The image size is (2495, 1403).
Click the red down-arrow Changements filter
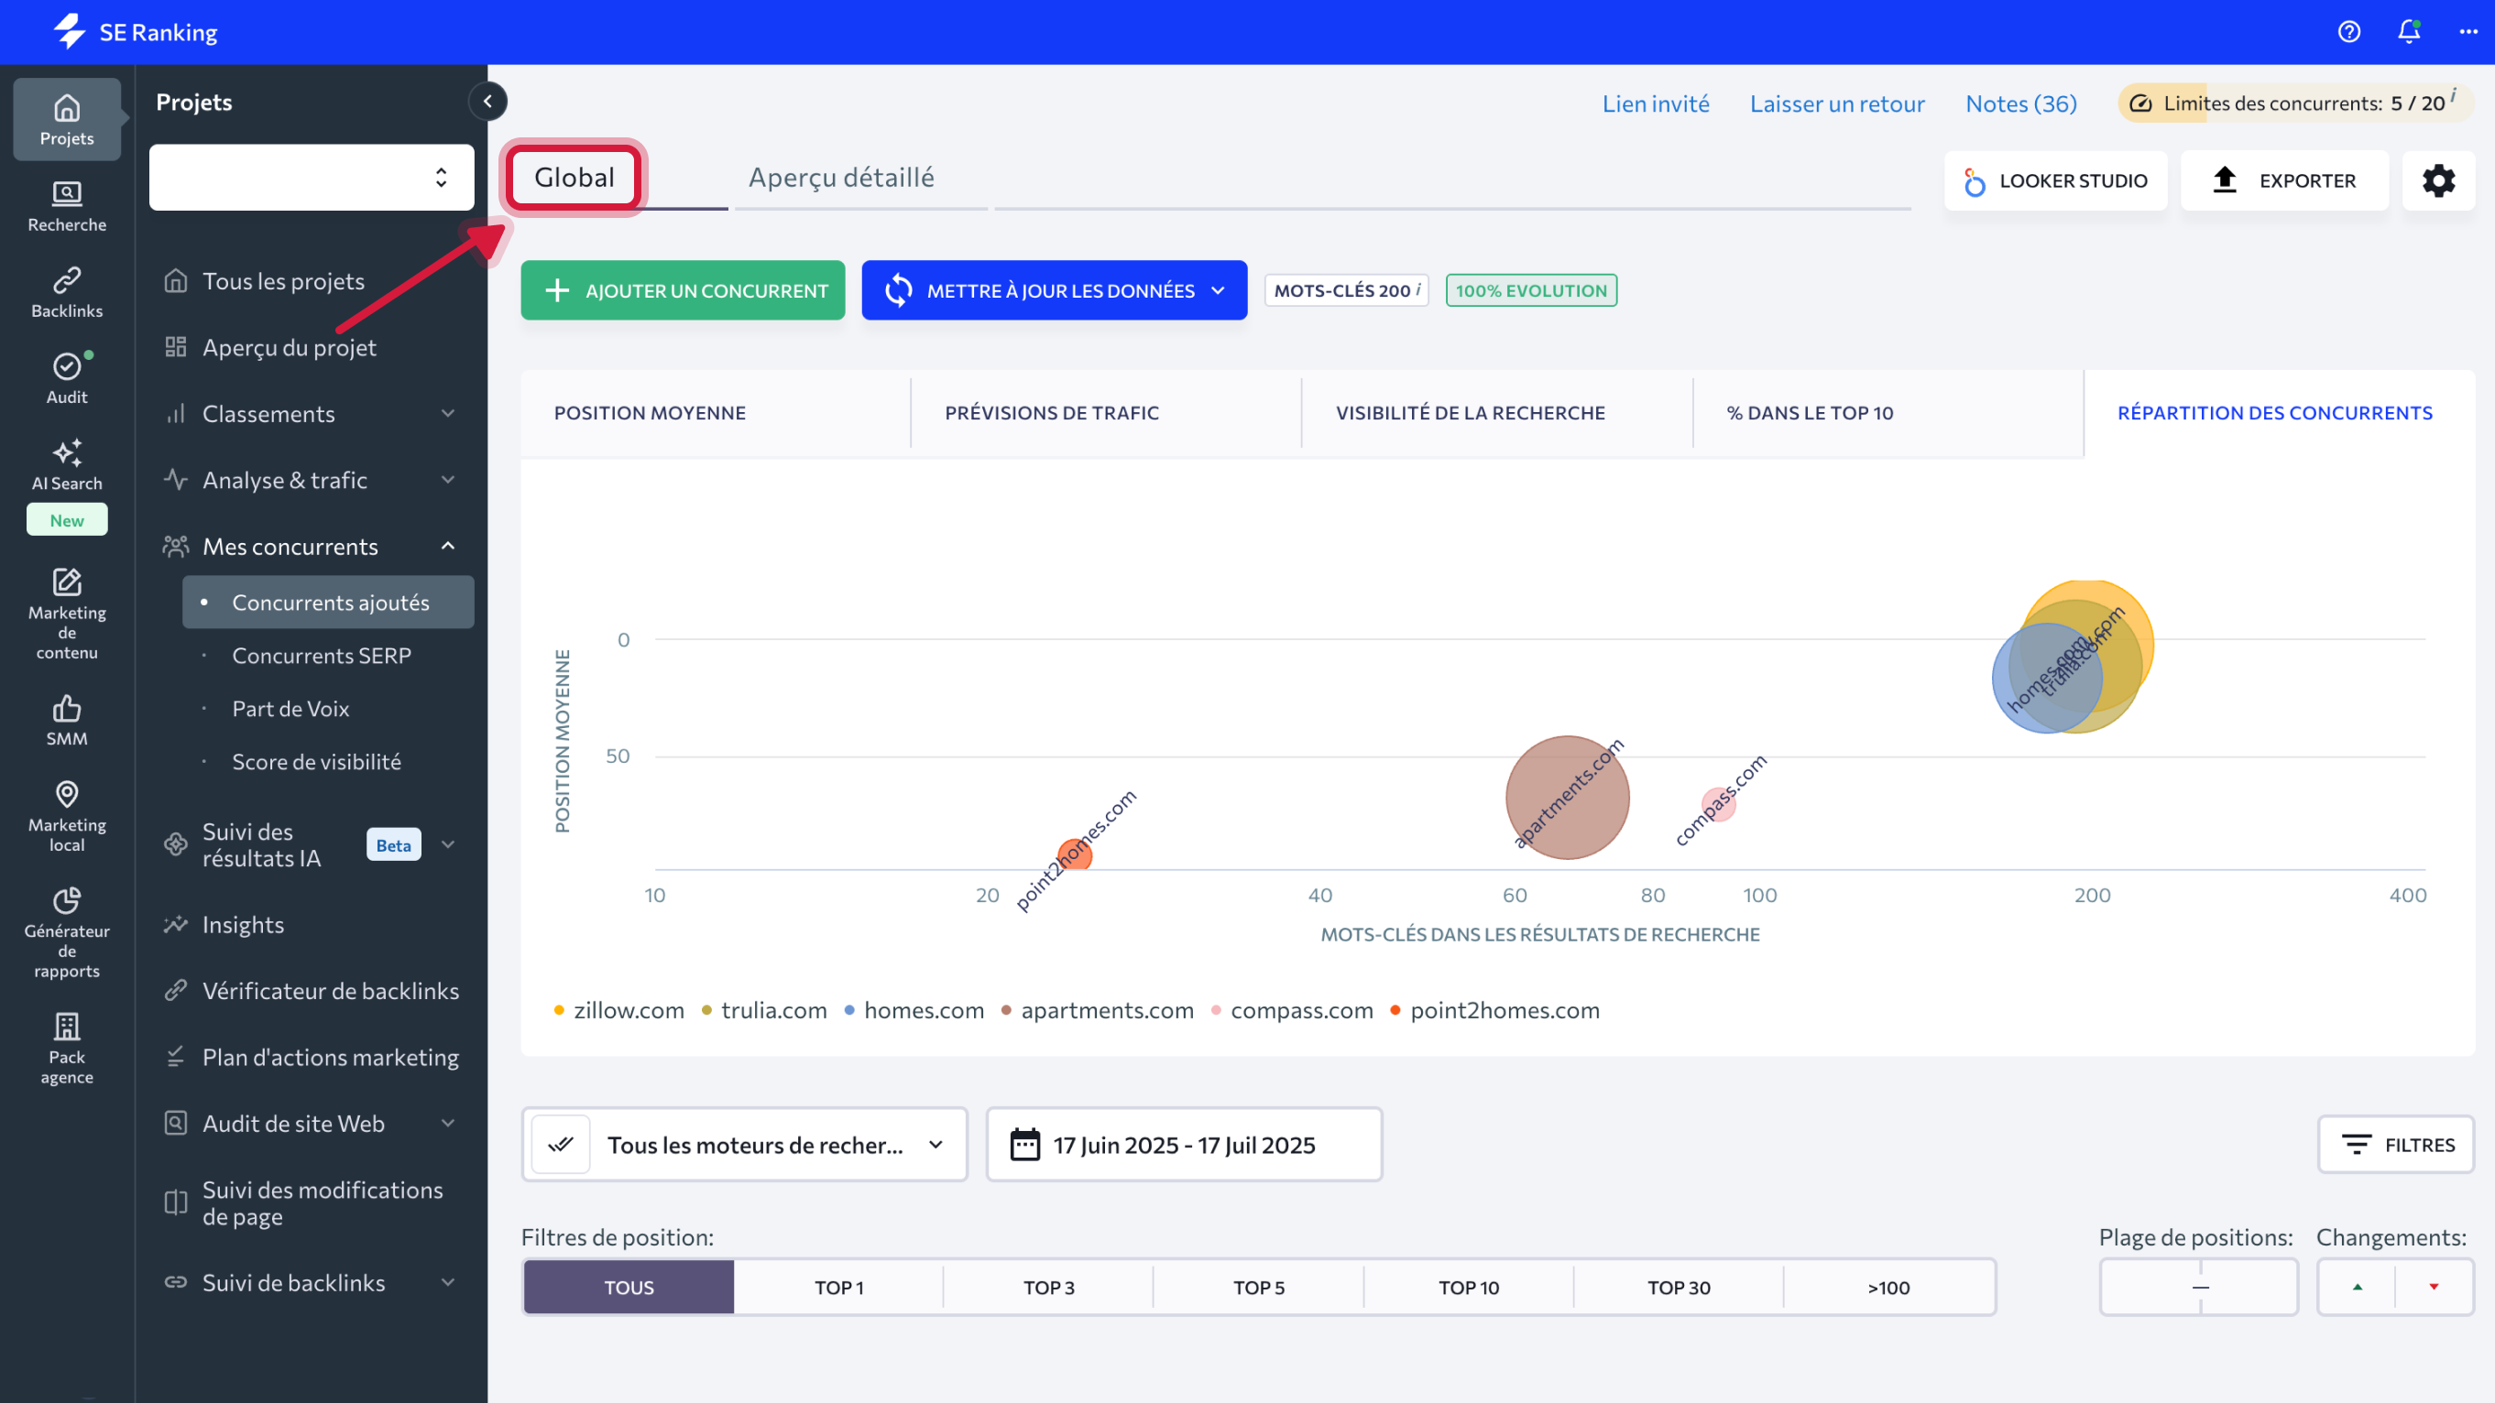coord(2434,1287)
